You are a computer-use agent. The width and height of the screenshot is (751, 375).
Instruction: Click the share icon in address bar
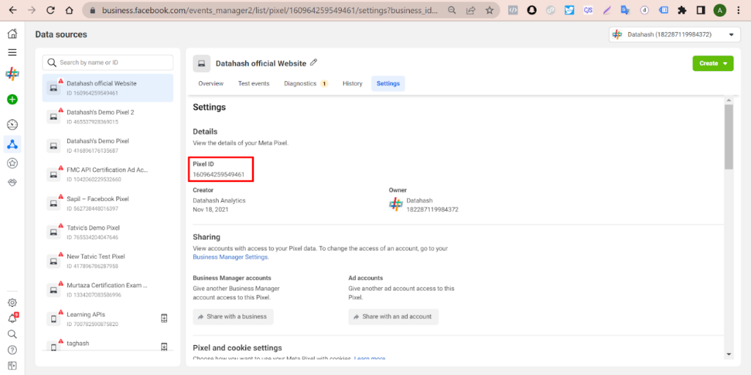(x=471, y=10)
